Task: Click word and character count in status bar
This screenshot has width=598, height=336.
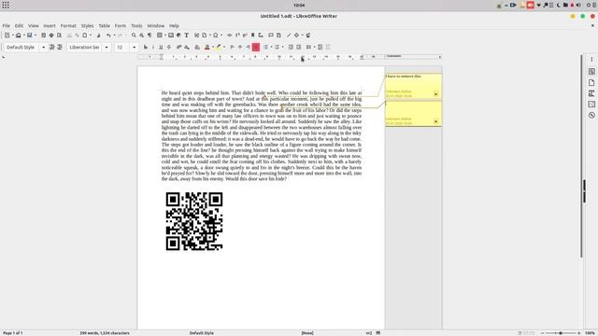Action: click(x=105, y=333)
